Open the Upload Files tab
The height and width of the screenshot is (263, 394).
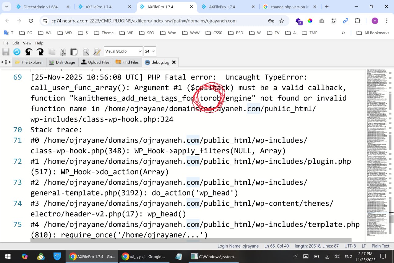pos(95,62)
